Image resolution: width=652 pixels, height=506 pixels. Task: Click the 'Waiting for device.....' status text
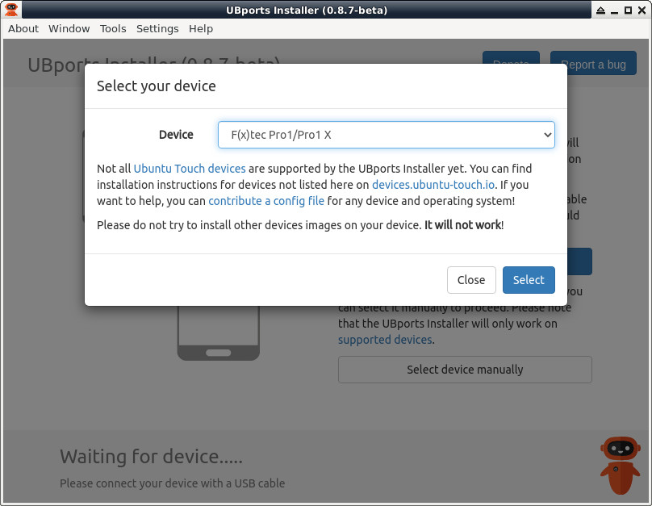click(x=151, y=457)
